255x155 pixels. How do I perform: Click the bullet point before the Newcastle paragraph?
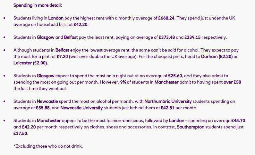click(4, 102)
